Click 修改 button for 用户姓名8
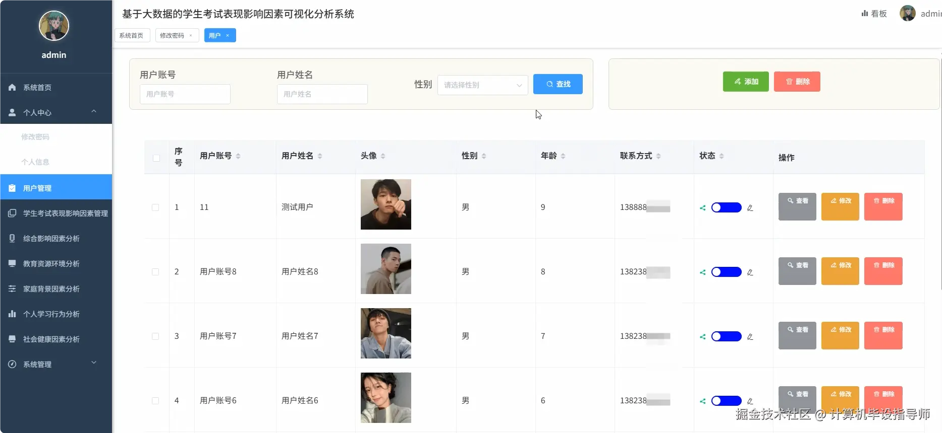Image resolution: width=942 pixels, height=433 pixels. 840,271
